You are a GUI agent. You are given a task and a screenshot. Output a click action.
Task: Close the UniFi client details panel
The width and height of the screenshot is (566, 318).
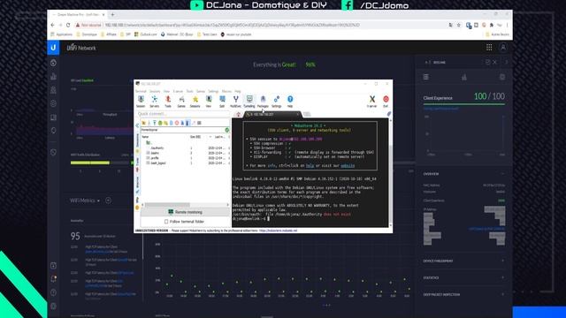(x=495, y=62)
